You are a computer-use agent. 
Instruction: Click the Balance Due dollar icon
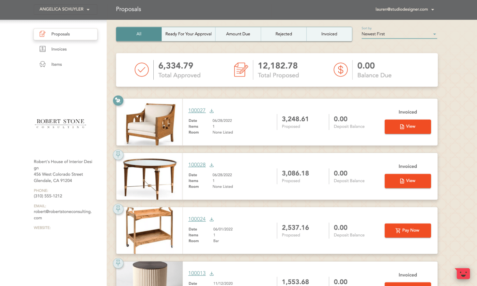(340, 70)
